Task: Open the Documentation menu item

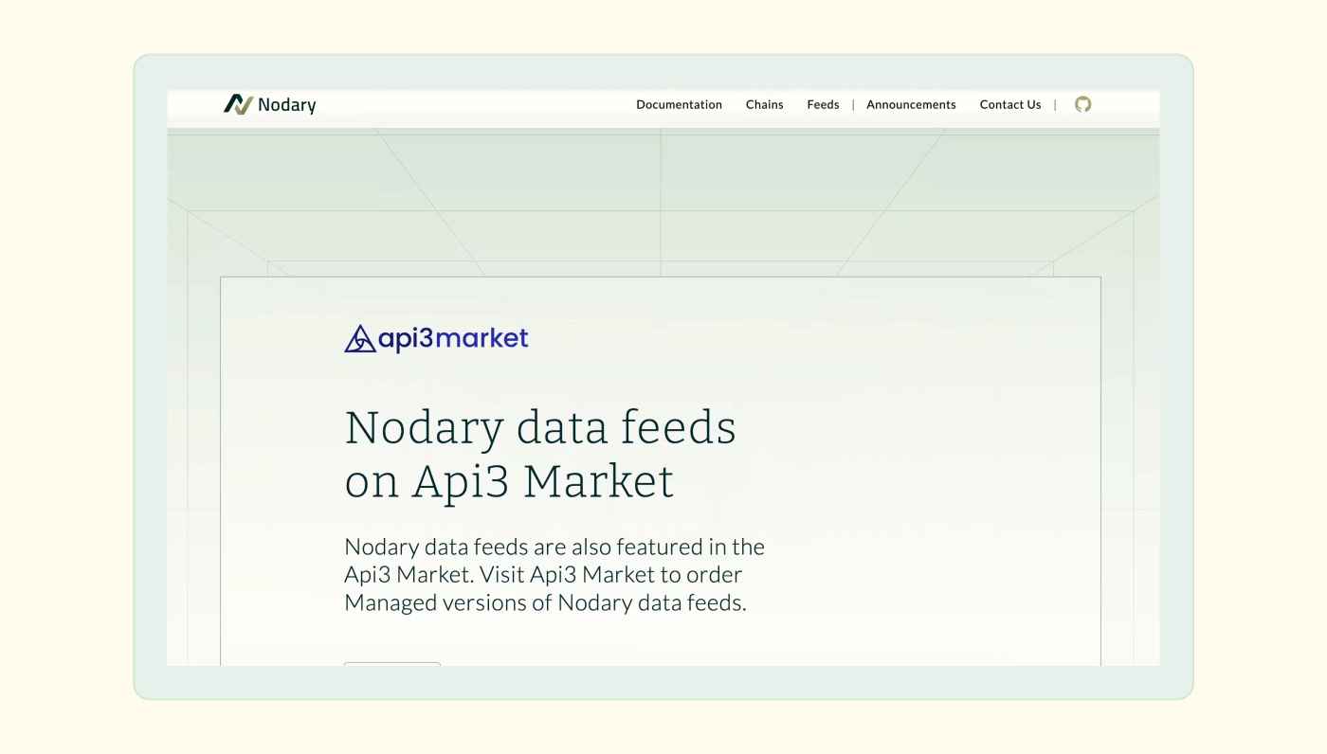Action: coord(679,104)
